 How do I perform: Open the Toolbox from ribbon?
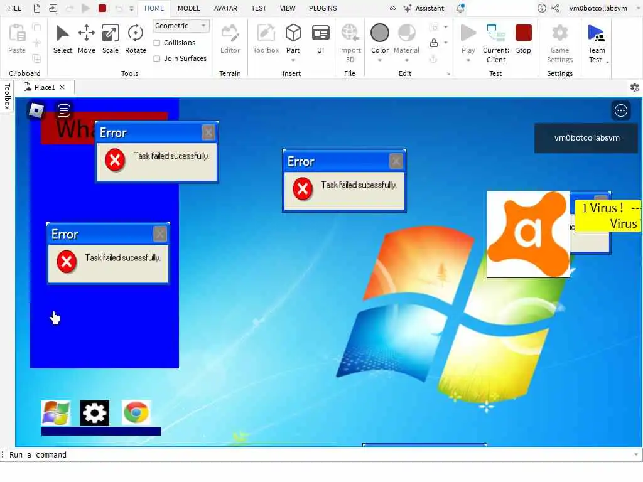pyautogui.click(x=266, y=40)
